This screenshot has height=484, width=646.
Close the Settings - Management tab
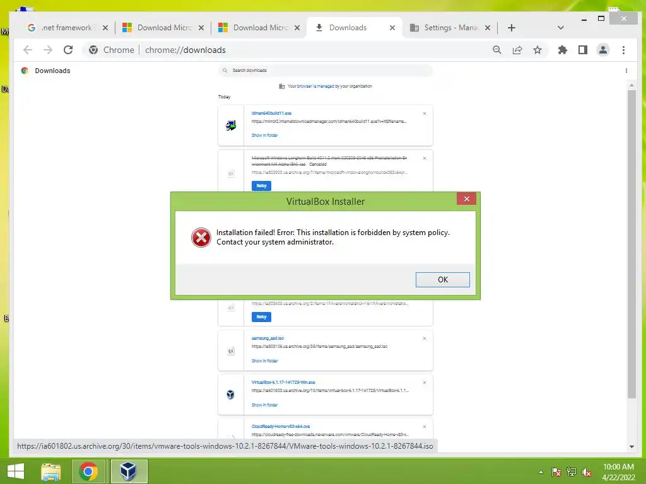pyautogui.click(x=488, y=28)
